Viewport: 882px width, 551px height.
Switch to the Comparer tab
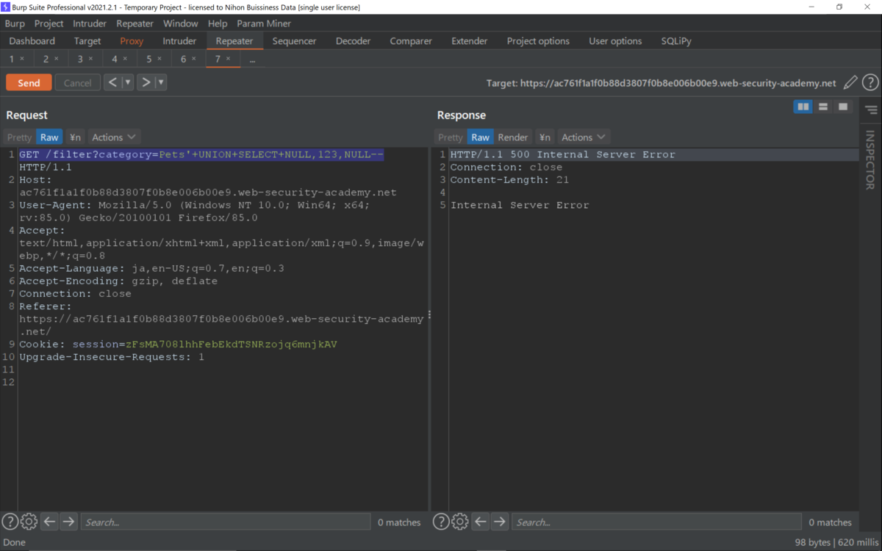click(411, 41)
